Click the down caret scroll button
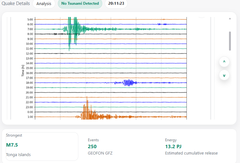Viewport: 240px width, 163px height. tap(224, 75)
